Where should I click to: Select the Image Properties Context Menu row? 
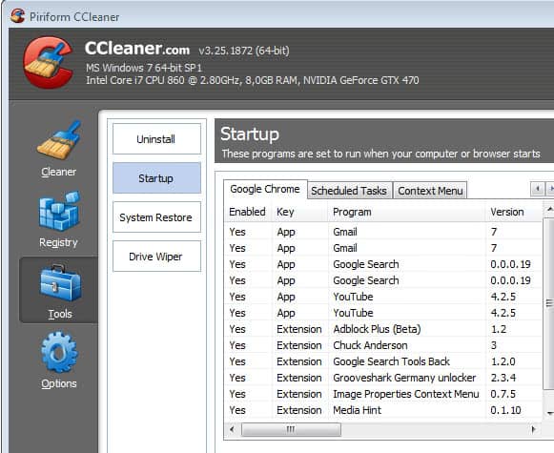(x=382, y=394)
